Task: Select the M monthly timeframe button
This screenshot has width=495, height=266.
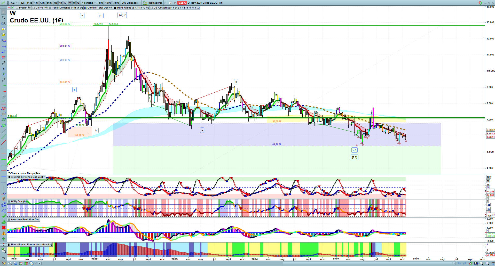Action: (74, 3)
